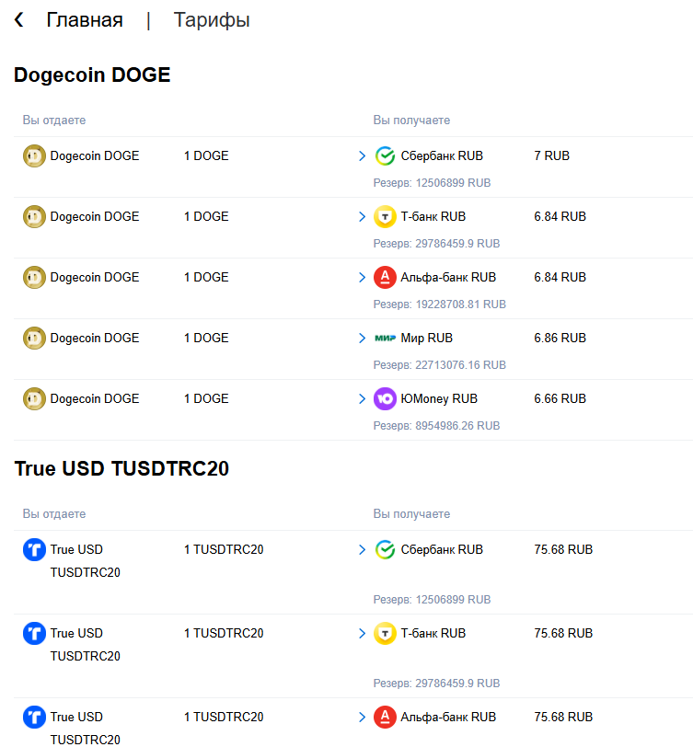Click the Вы отдаете header in the True USD section

point(54,514)
